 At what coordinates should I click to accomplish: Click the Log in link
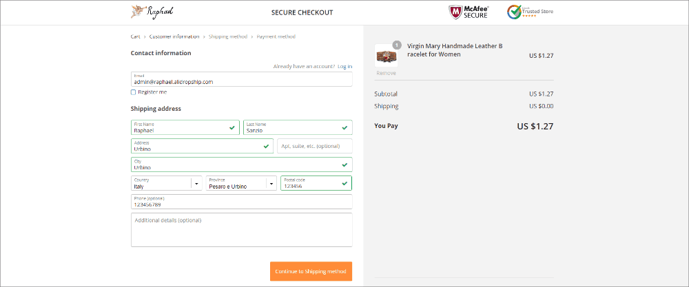[x=344, y=66]
